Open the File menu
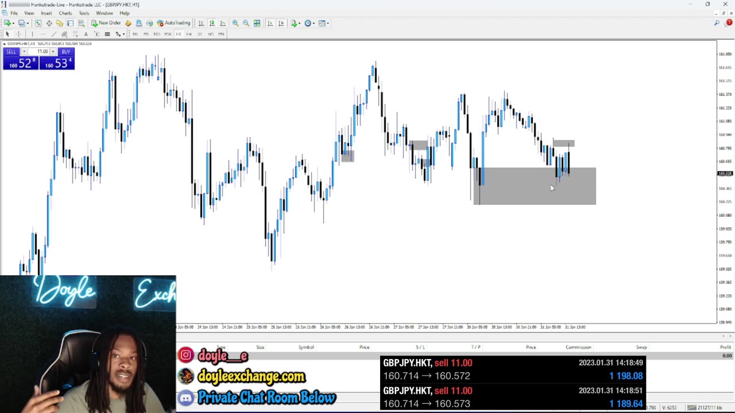The width and height of the screenshot is (735, 413). click(x=14, y=13)
